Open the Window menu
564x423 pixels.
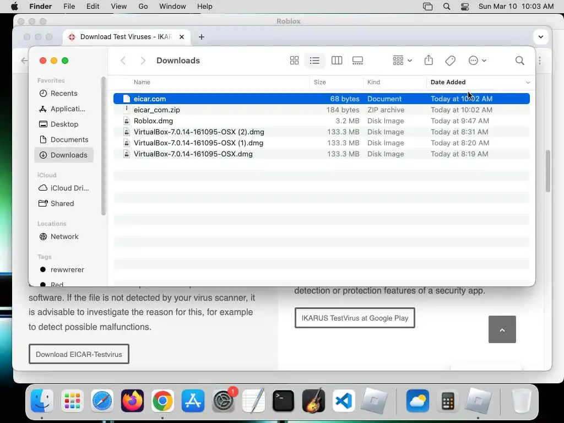[x=172, y=7]
